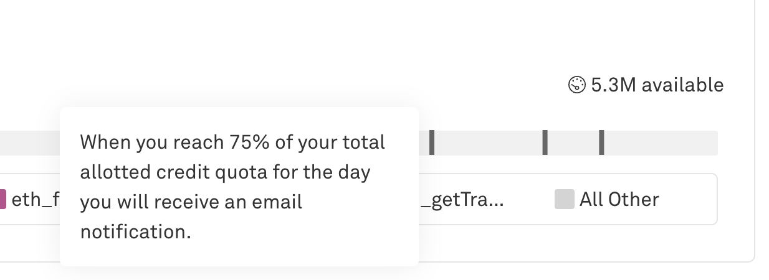Click the middle threshold marker on usage bar

tap(545, 142)
